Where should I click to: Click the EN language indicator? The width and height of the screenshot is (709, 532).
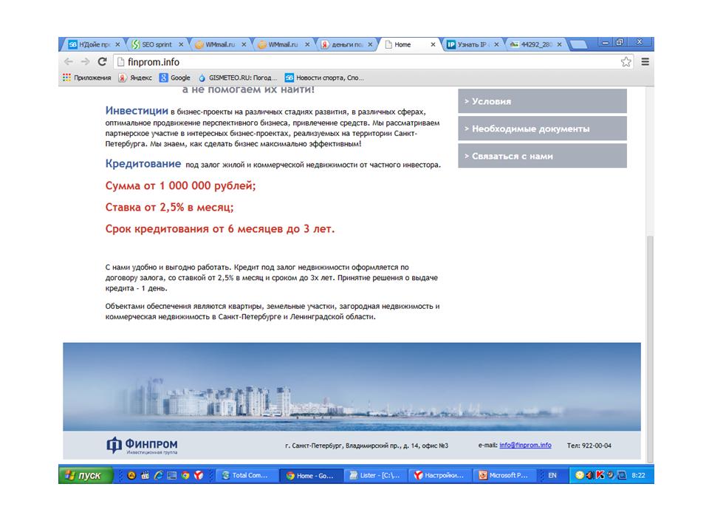[552, 475]
